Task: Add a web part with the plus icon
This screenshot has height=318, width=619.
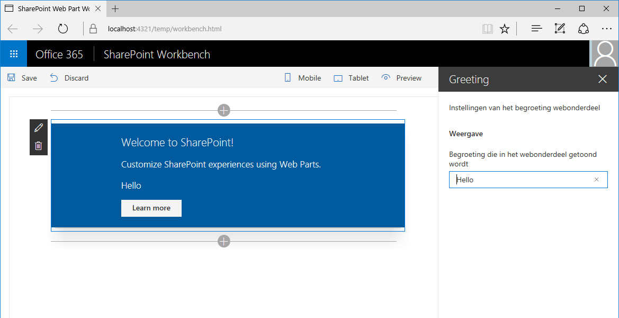Action: pyautogui.click(x=223, y=110)
